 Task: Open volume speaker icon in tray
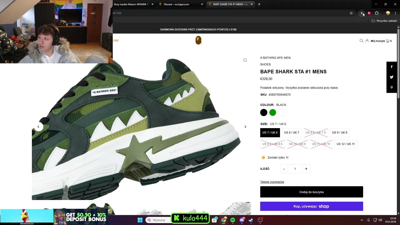[x=380, y=220]
